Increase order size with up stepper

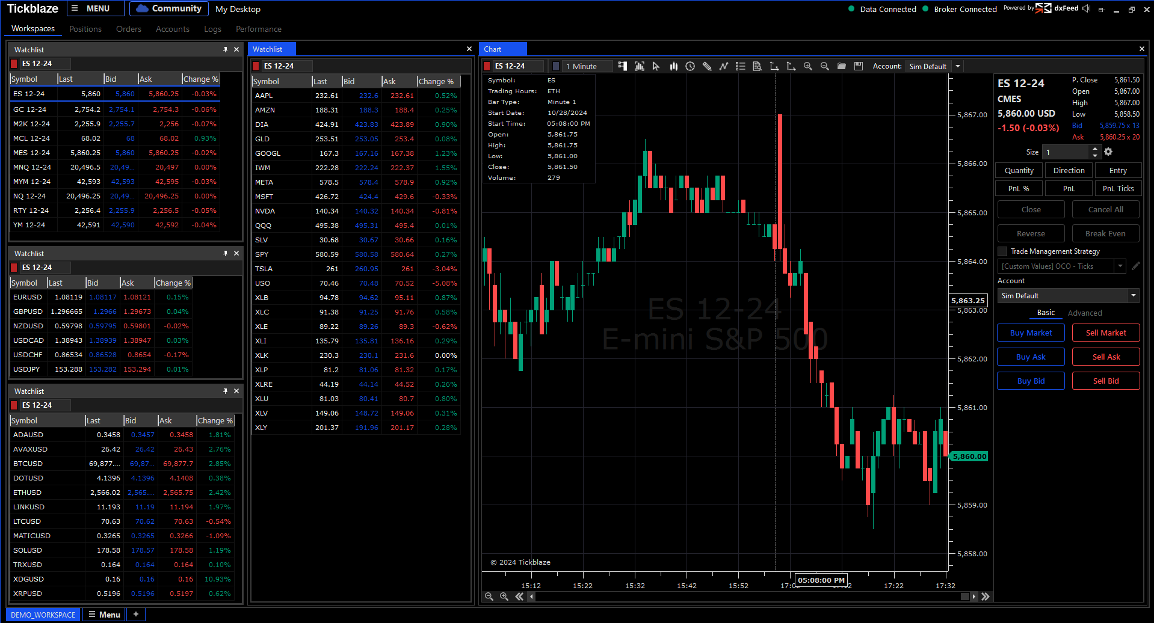tap(1095, 149)
